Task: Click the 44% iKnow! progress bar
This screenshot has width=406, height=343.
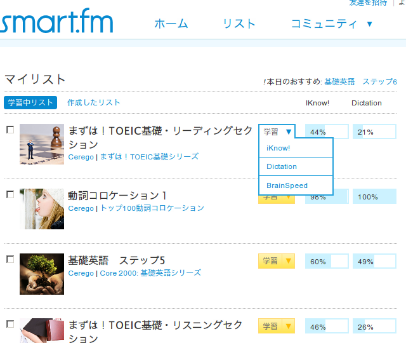Action: [x=327, y=131]
